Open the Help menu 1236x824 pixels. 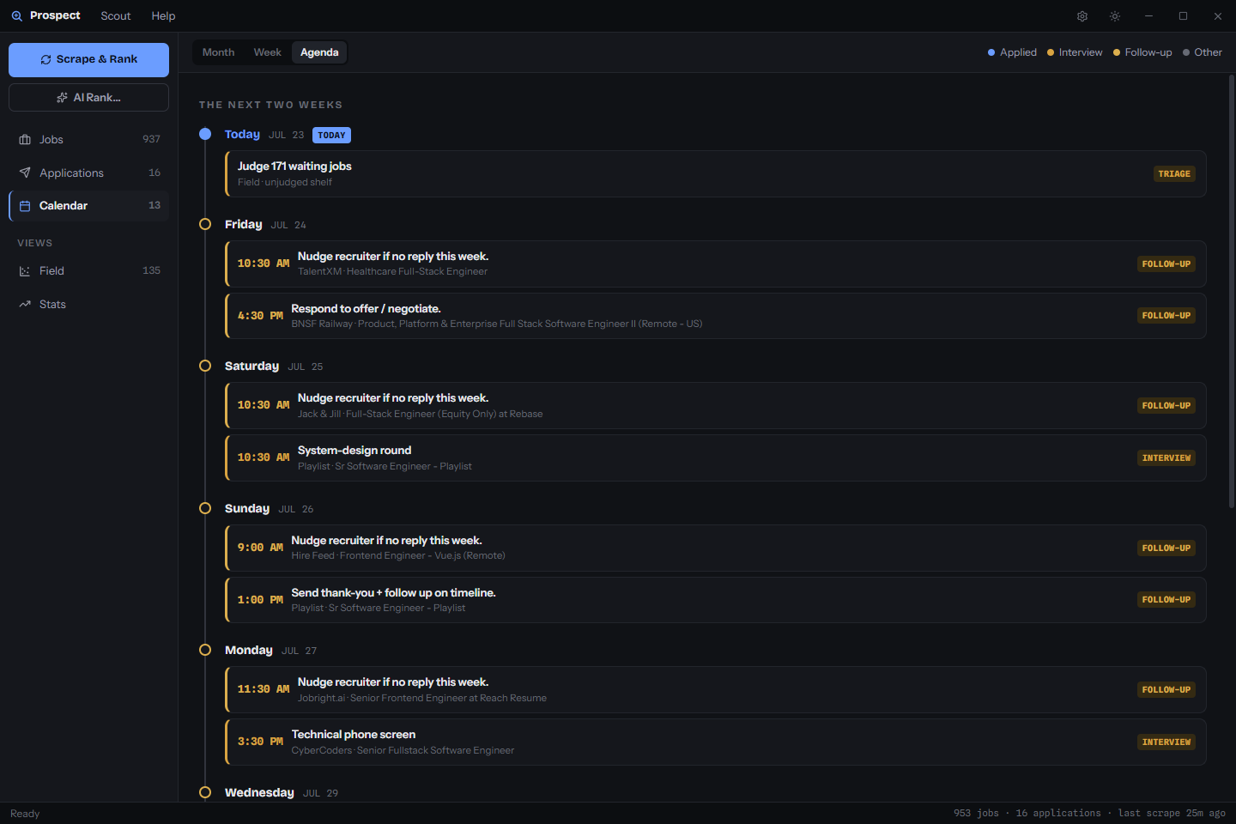[163, 15]
